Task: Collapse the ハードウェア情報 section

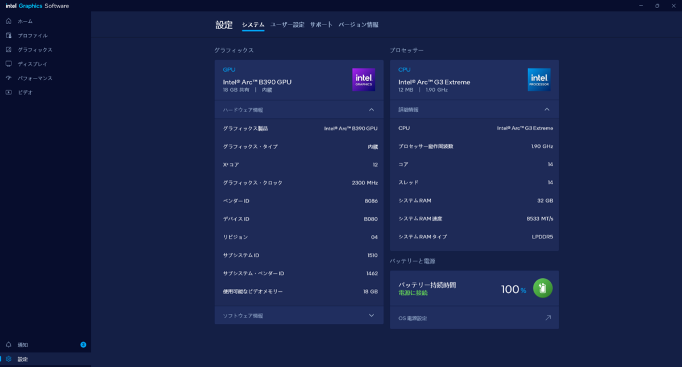Action: pos(372,110)
